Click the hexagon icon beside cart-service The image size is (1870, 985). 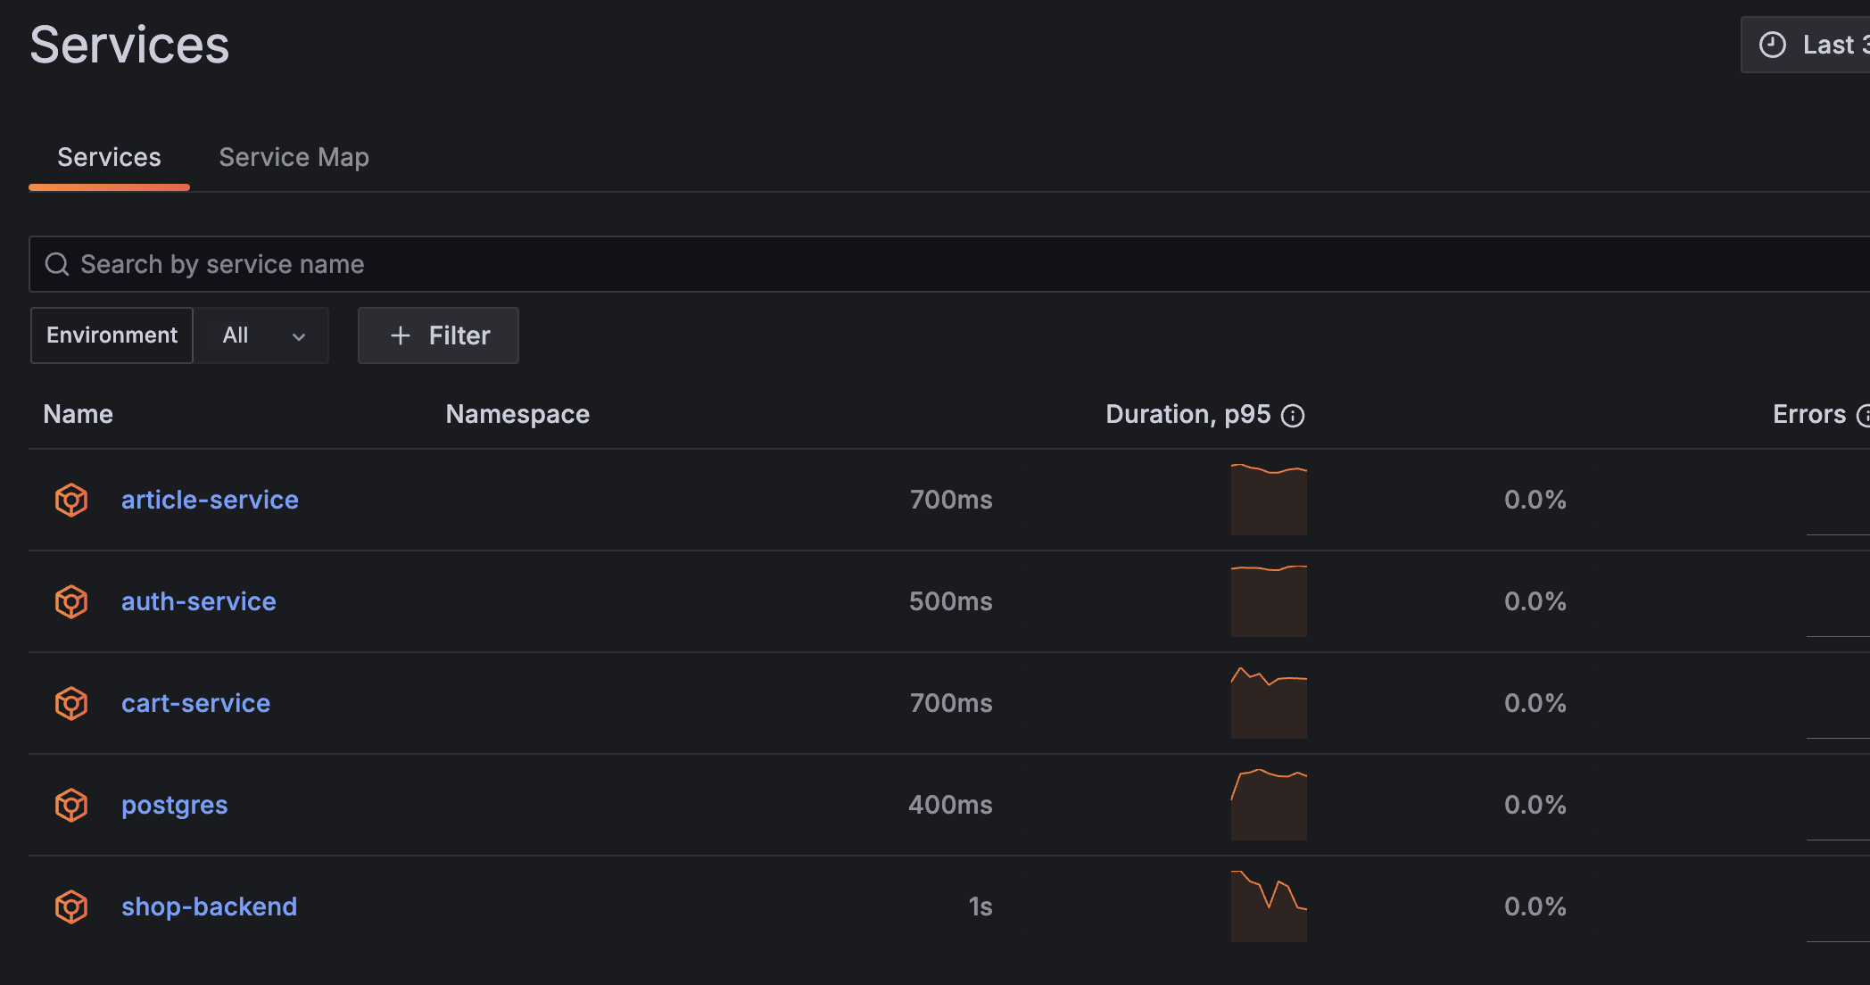click(70, 703)
